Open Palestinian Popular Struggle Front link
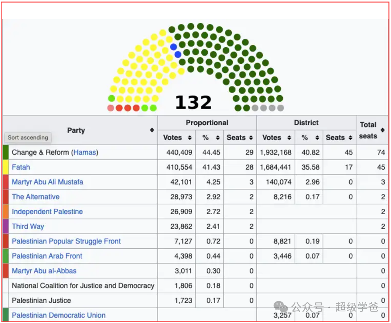The height and width of the screenshot is (323, 391). tap(66, 241)
